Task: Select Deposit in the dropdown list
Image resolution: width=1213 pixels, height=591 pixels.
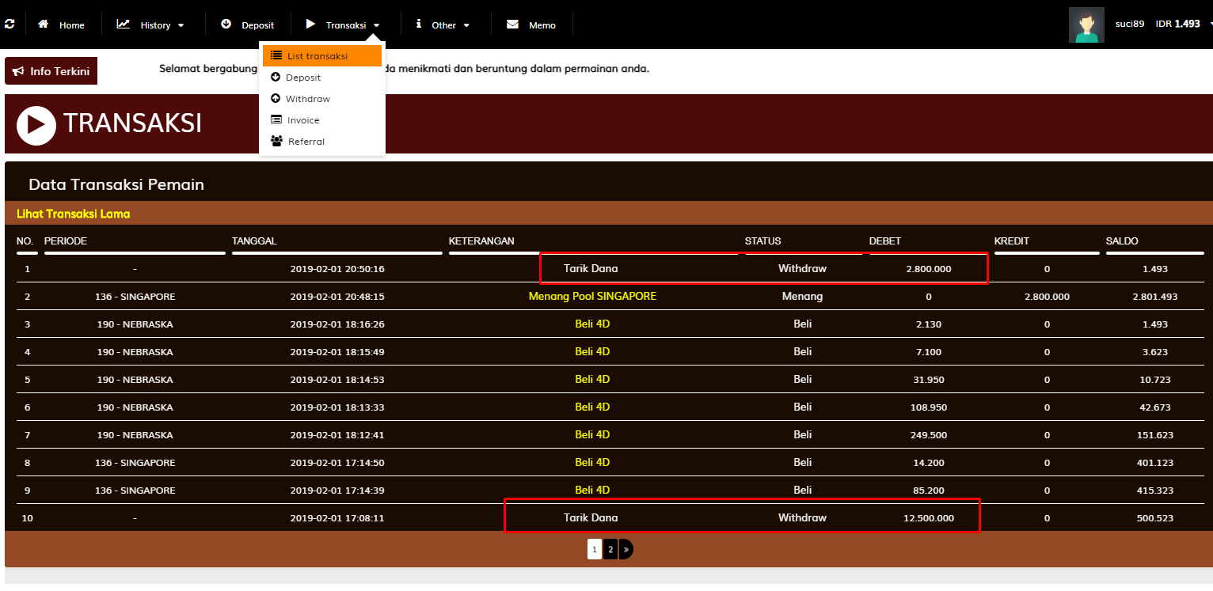Action: 302,78
